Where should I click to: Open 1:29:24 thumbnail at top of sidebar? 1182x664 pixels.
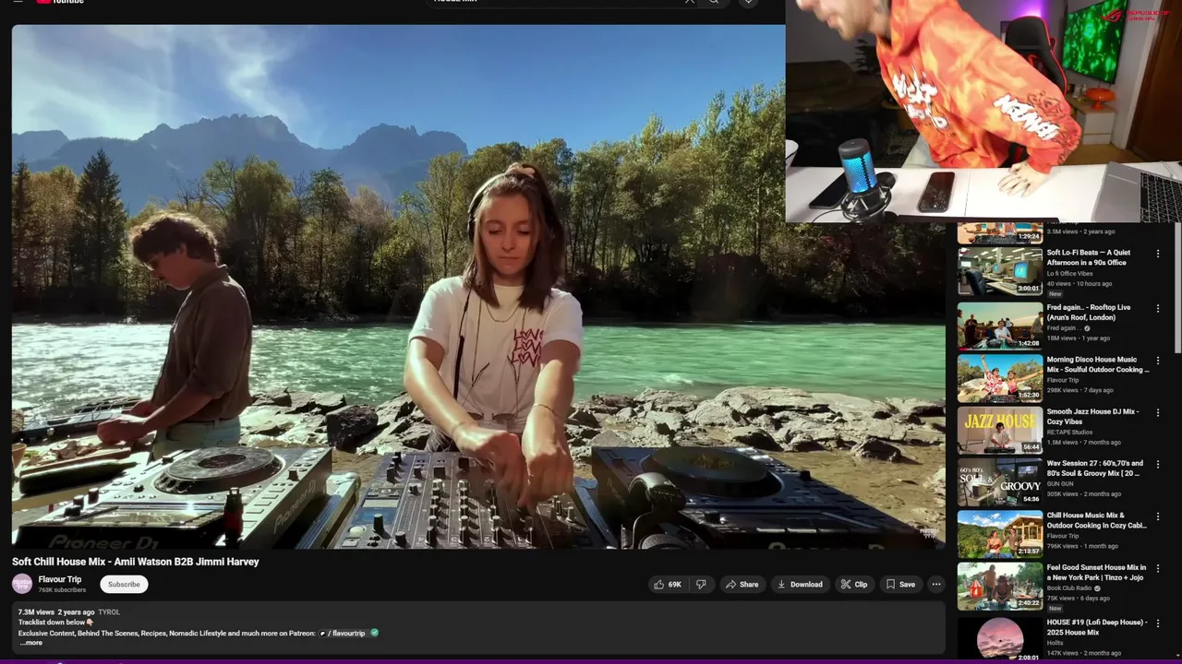click(1000, 232)
